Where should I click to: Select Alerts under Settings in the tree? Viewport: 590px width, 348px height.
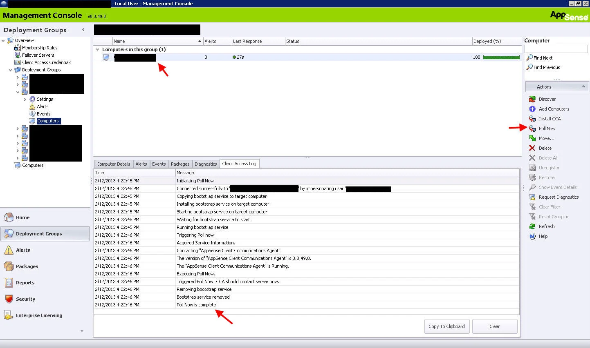point(43,106)
